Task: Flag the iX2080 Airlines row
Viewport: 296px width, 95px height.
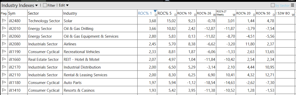Action: (4, 44)
